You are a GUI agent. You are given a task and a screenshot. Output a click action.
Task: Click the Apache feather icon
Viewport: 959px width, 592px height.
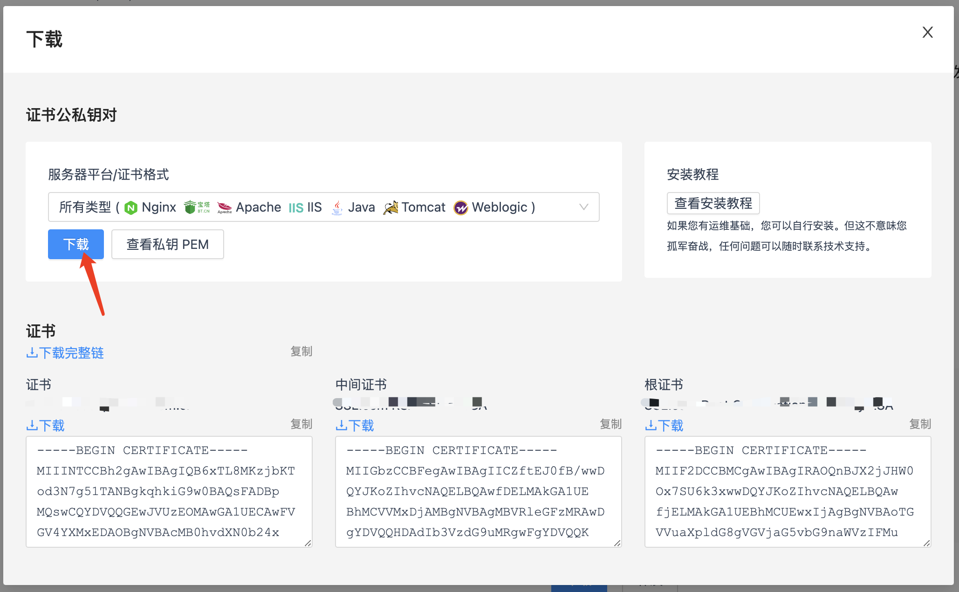[x=225, y=207]
